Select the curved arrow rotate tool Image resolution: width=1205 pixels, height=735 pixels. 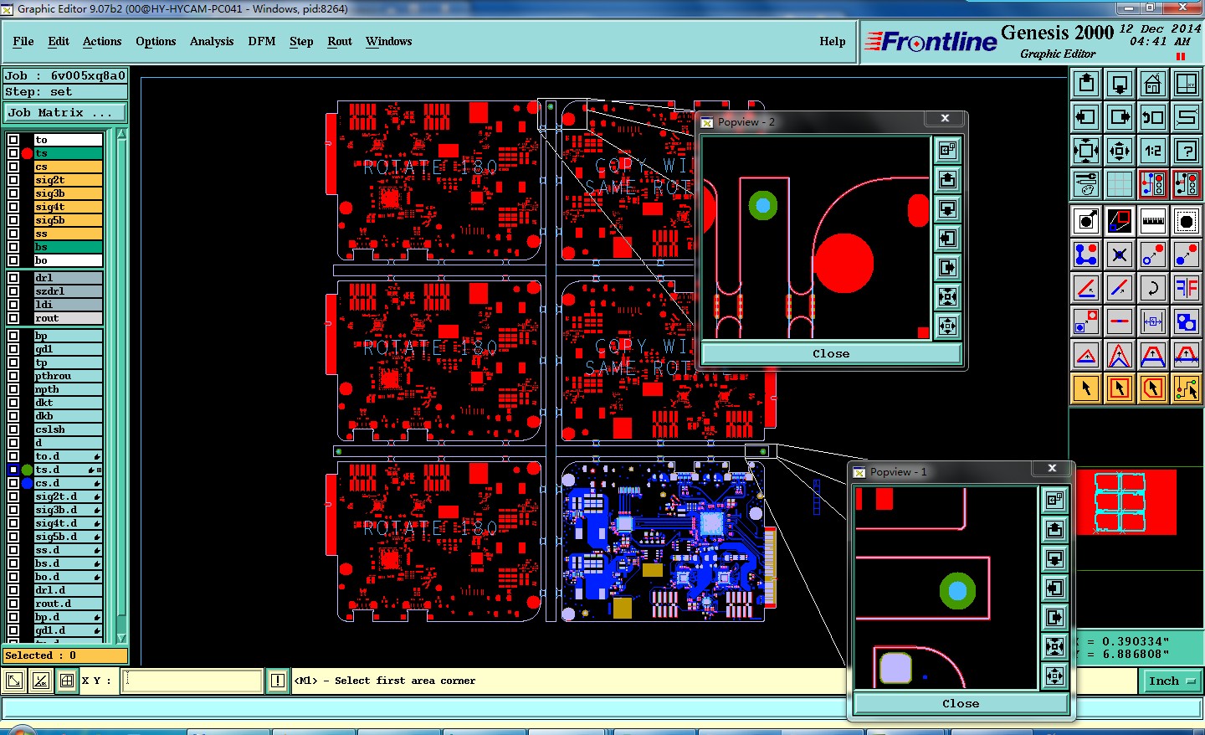(1153, 288)
